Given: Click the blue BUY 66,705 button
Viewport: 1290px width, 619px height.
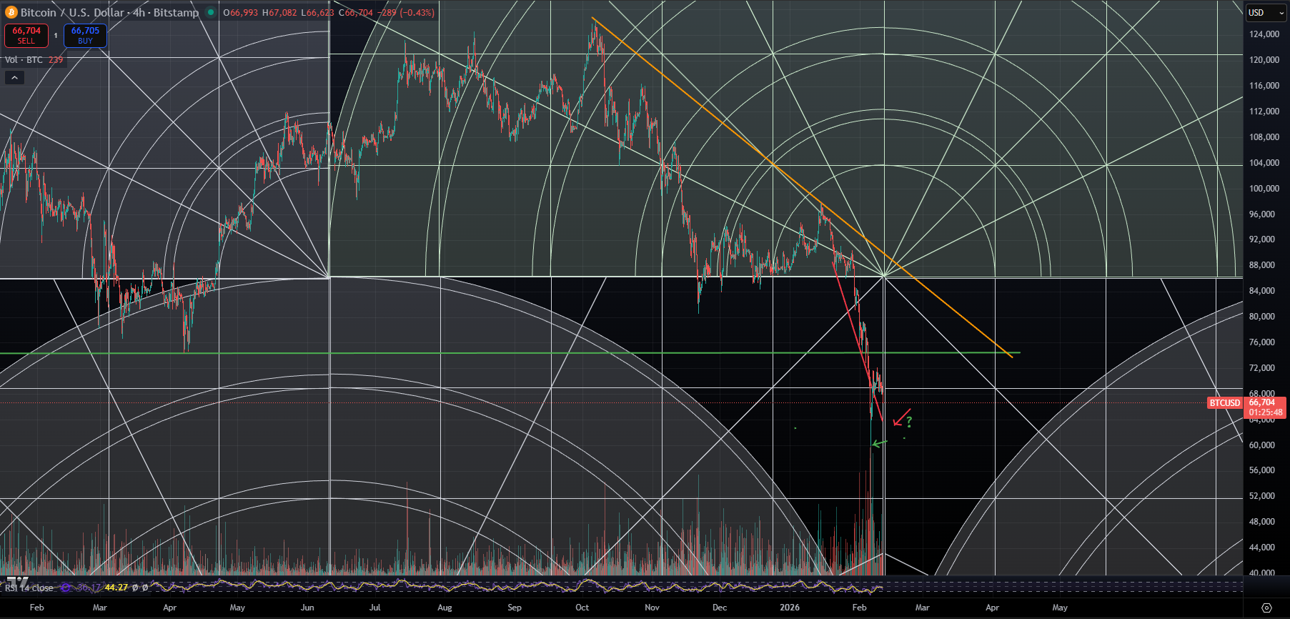Looking at the screenshot, I should [85, 35].
